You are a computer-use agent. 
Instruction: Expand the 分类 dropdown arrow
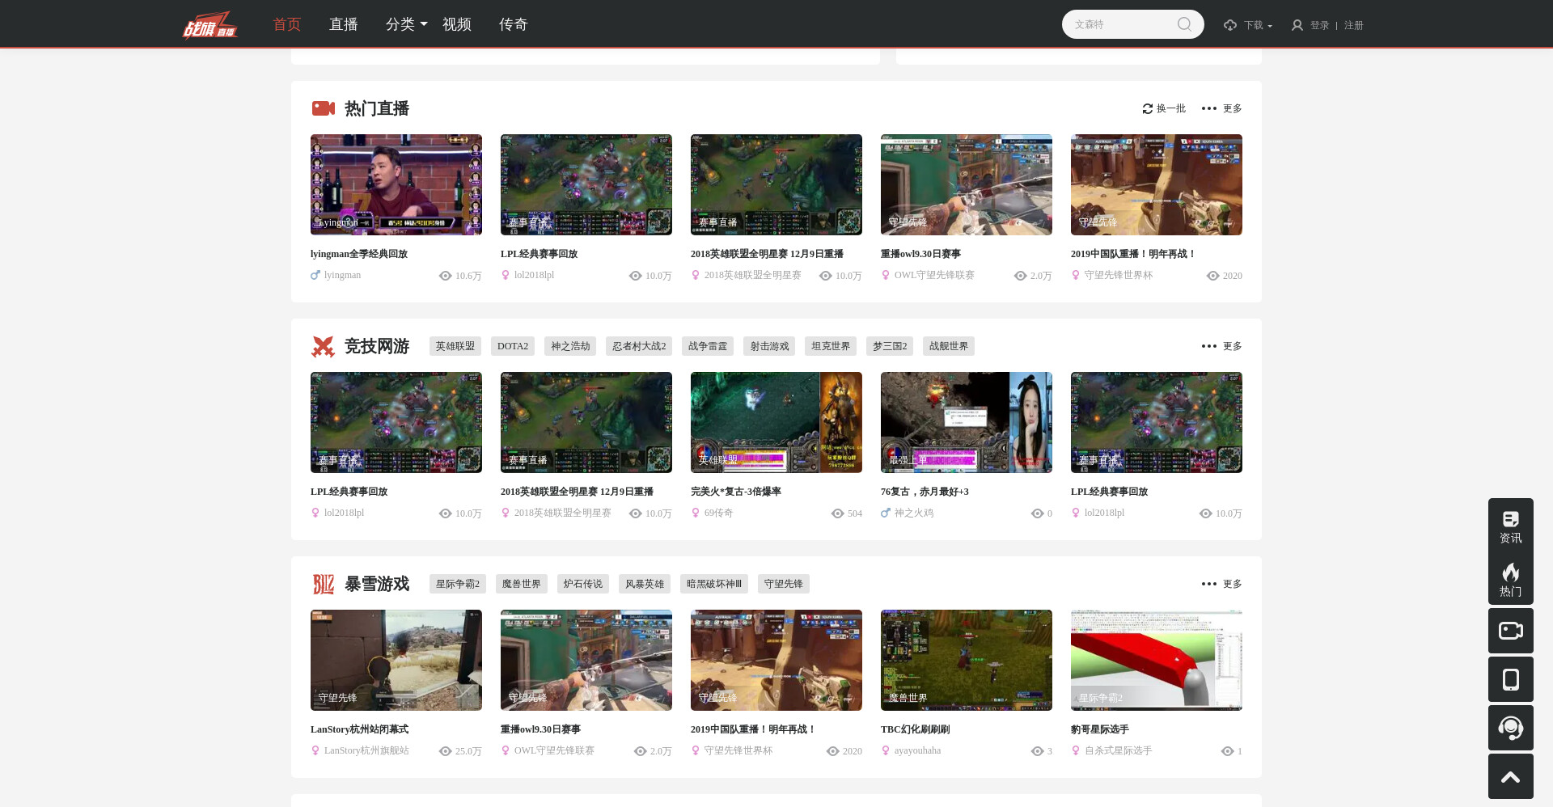(424, 24)
